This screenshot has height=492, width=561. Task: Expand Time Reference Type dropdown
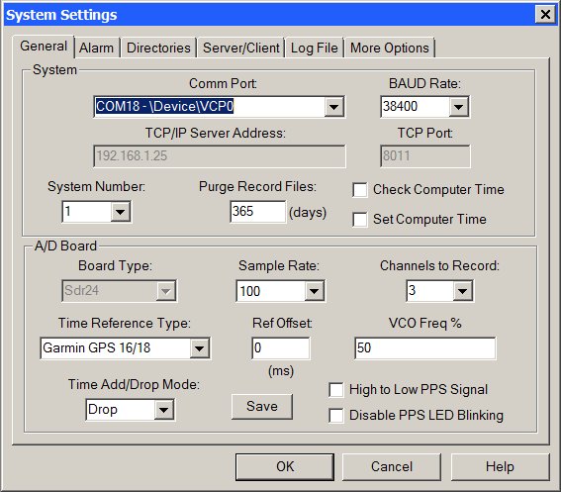tap(199, 348)
